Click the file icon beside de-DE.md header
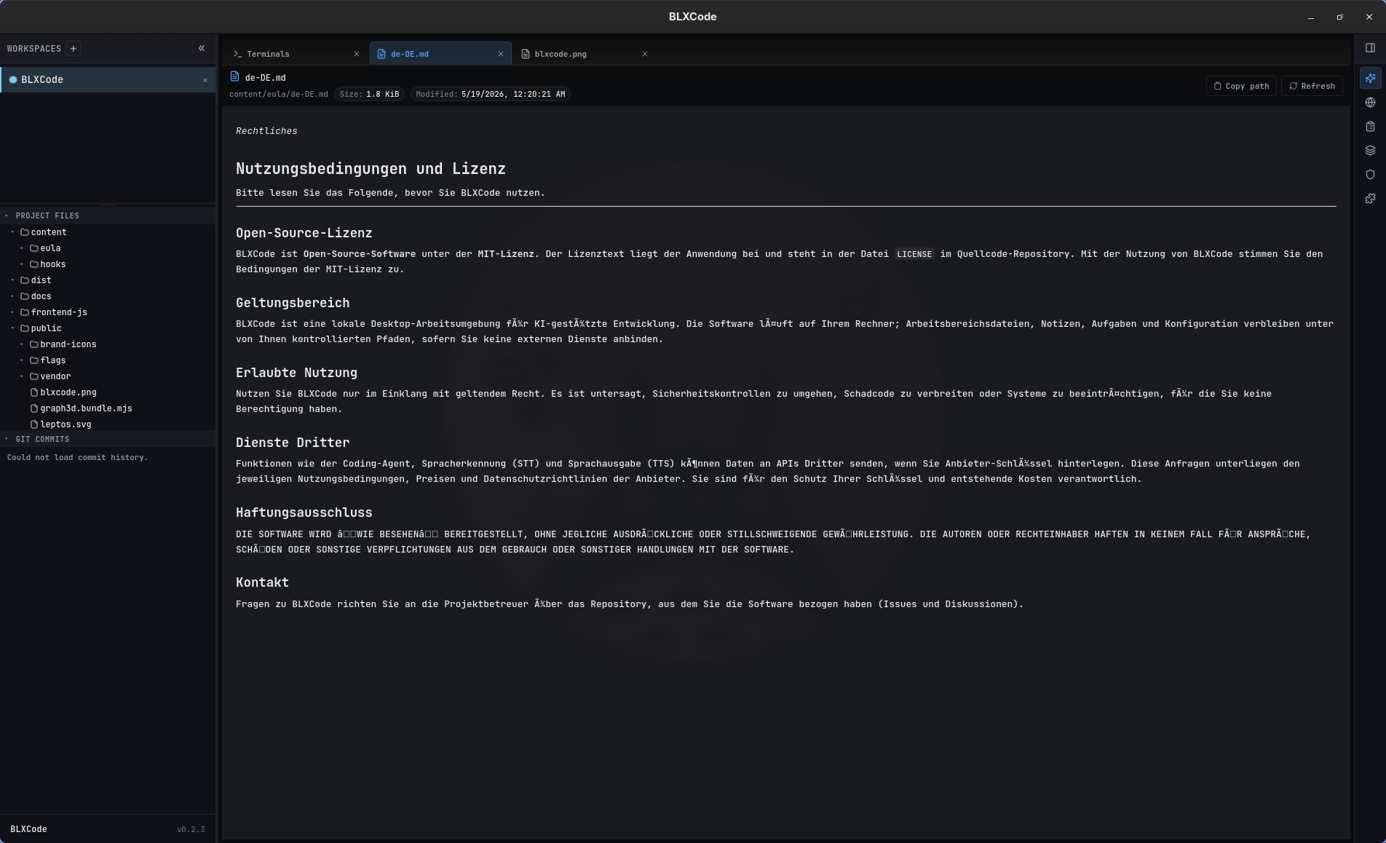 [234, 76]
